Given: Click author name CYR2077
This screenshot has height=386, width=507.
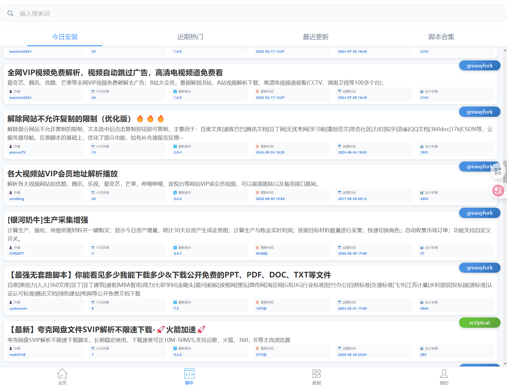Looking at the screenshot, I should pos(17,254).
